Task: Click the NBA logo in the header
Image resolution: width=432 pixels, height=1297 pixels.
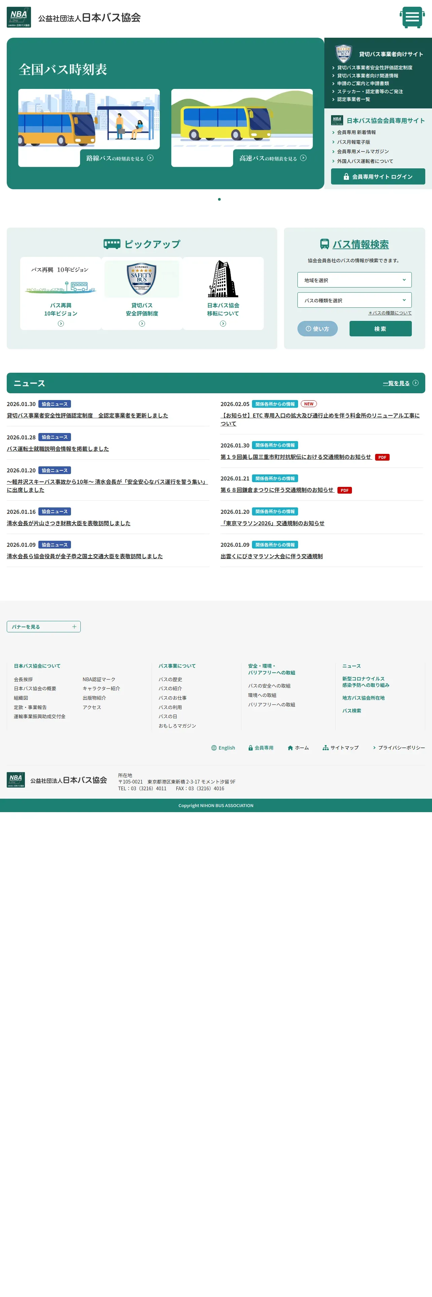Action: [x=19, y=17]
